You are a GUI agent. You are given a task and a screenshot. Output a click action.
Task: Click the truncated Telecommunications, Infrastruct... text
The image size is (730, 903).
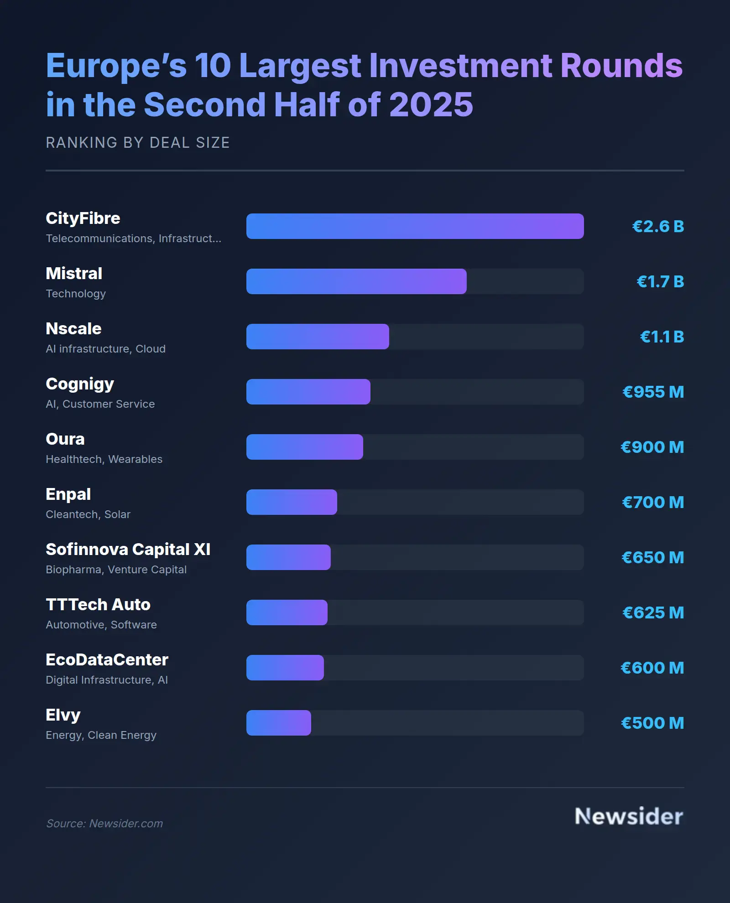133,239
